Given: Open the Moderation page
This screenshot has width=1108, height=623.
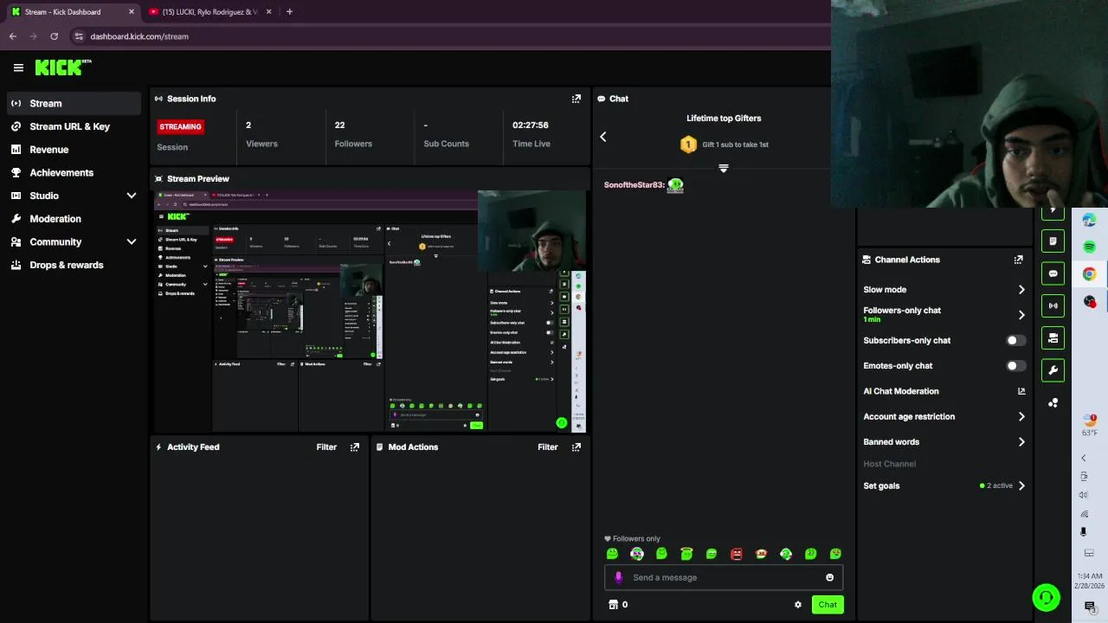Looking at the screenshot, I should coord(74,219).
